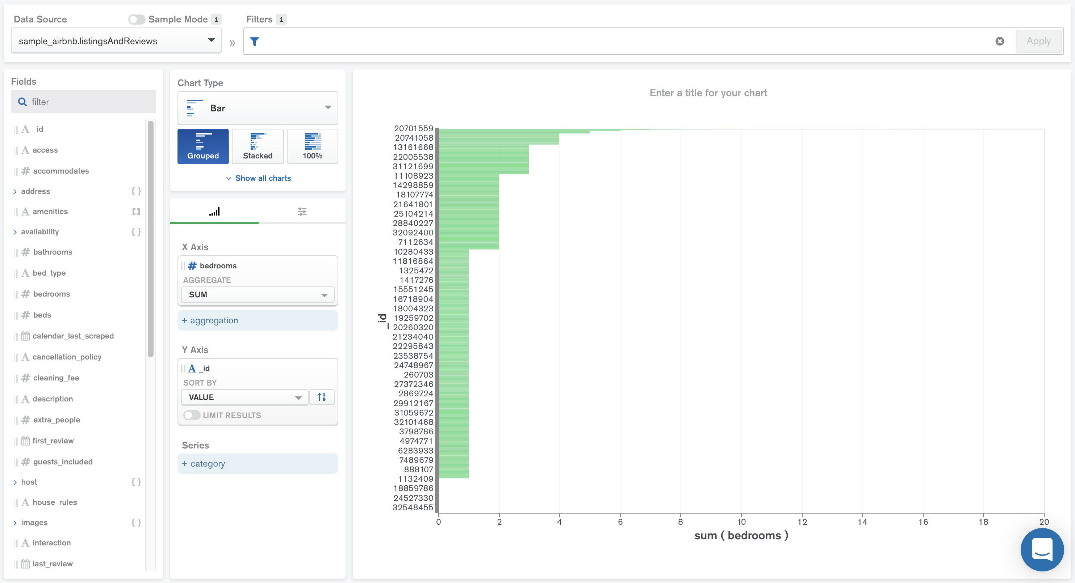The width and height of the screenshot is (1075, 583).
Task: Select the description field
Action: [53, 399]
